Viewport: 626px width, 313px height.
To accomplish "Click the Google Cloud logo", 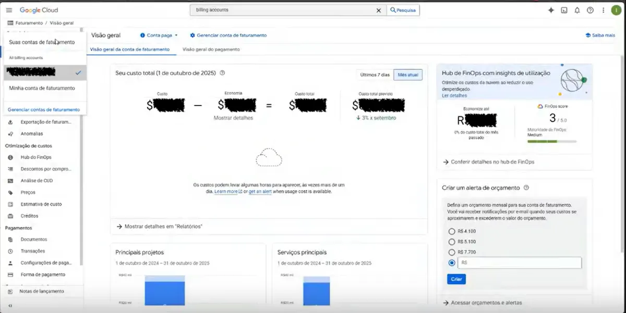I will tap(39, 10).
